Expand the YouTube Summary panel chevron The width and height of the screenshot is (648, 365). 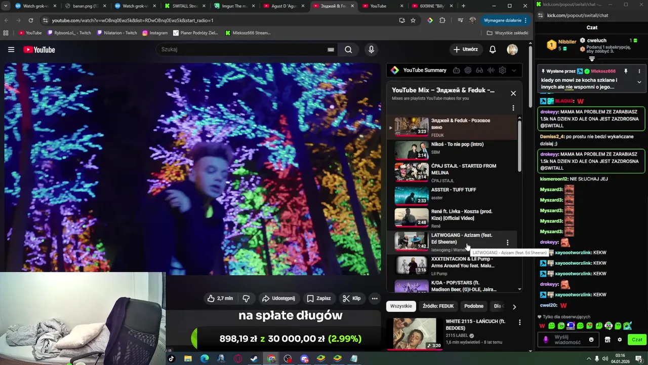pyautogui.click(x=514, y=70)
